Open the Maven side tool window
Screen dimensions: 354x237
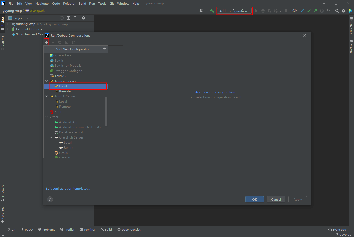pos(351,46)
